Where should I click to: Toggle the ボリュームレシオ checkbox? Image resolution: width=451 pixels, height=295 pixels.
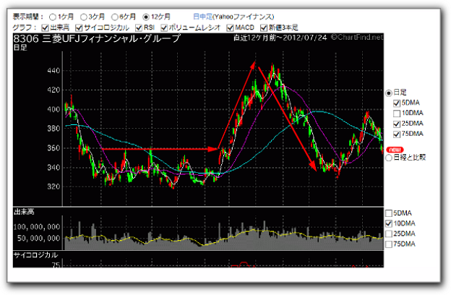tap(164, 27)
